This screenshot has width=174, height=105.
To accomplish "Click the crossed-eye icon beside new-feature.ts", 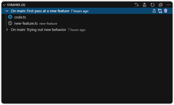I will pos(10,23).
